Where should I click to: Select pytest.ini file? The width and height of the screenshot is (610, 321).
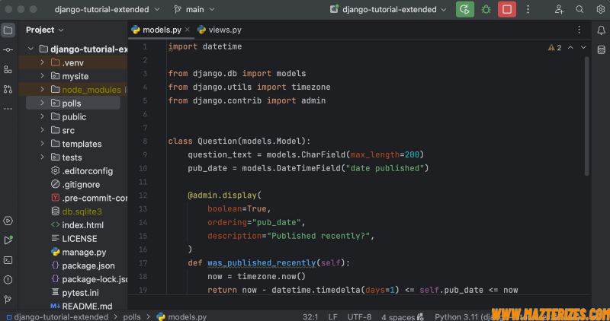(75, 293)
